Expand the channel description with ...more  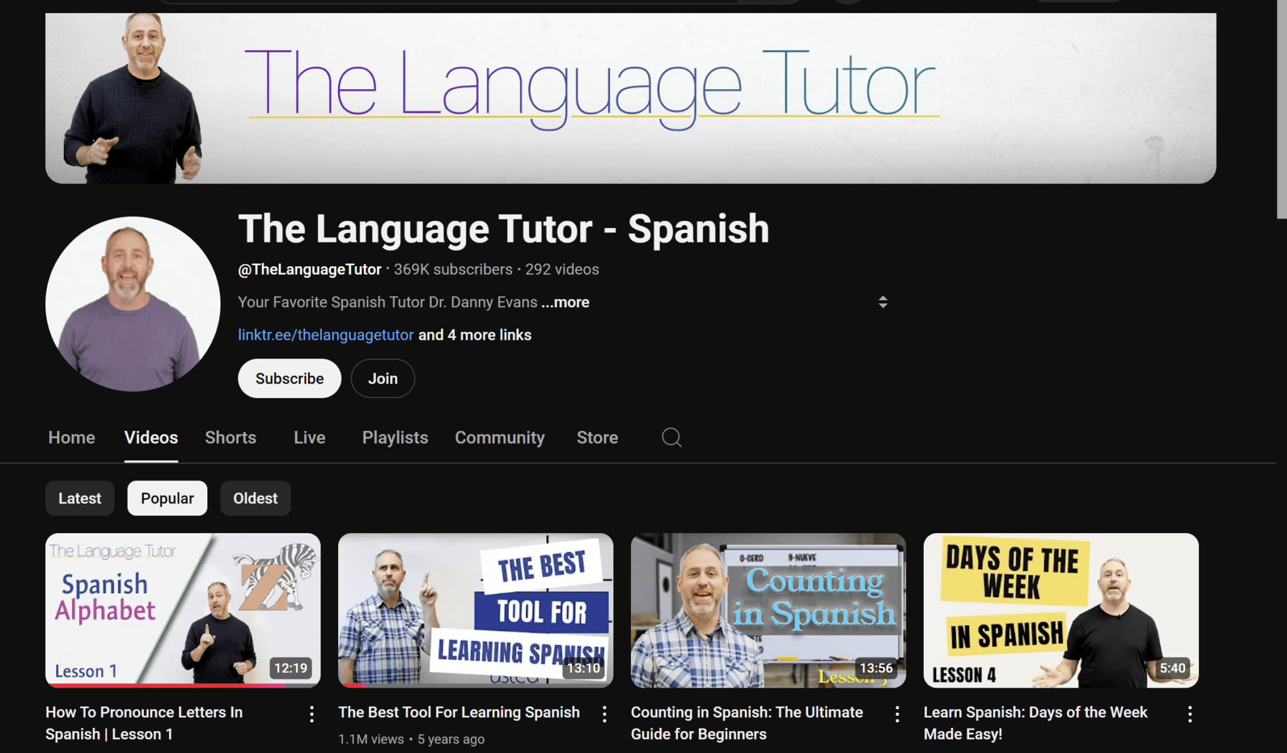(x=564, y=302)
